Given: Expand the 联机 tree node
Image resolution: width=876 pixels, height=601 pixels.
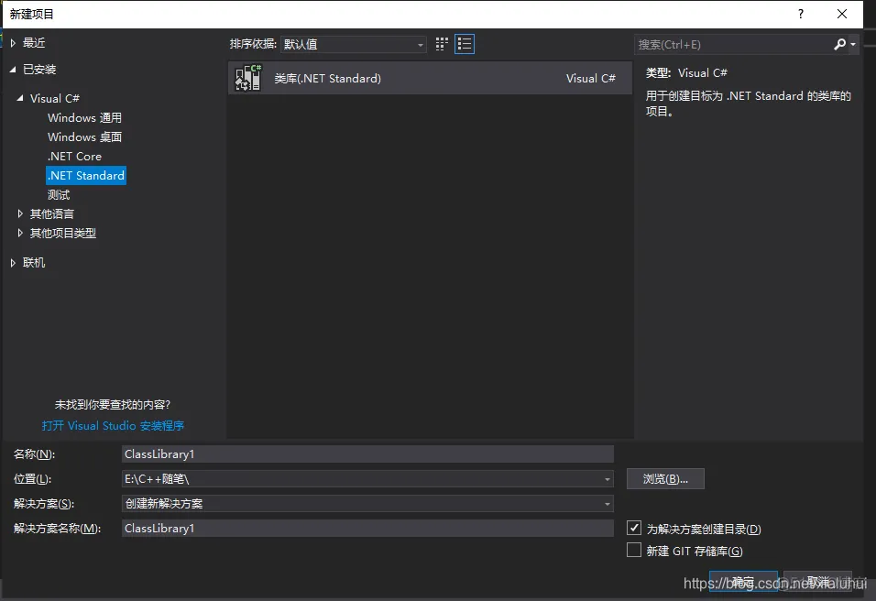Looking at the screenshot, I should [x=13, y=263].
